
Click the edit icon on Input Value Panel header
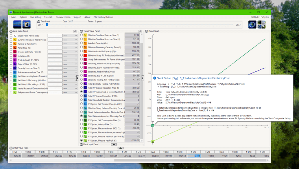point(75,31)
